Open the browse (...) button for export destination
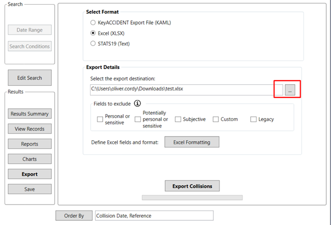This screenshot has height=225, width=331. click(x=291, y=89)
